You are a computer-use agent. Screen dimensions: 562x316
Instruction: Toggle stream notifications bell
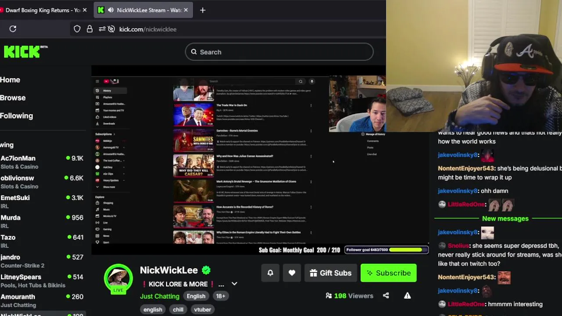(x=270, y=273)
